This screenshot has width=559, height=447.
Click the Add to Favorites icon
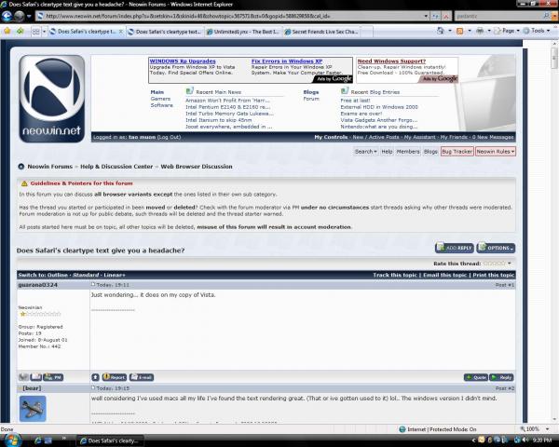(20, 31)
